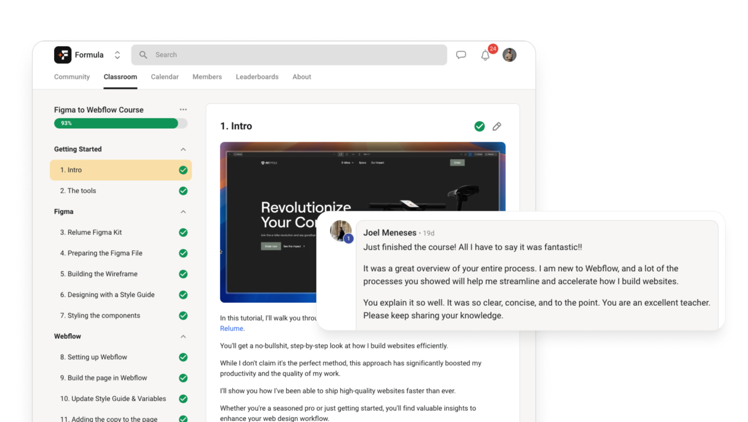Click the Getting Started section heading
The image size is (748, 422).
(x=78, y=149)
